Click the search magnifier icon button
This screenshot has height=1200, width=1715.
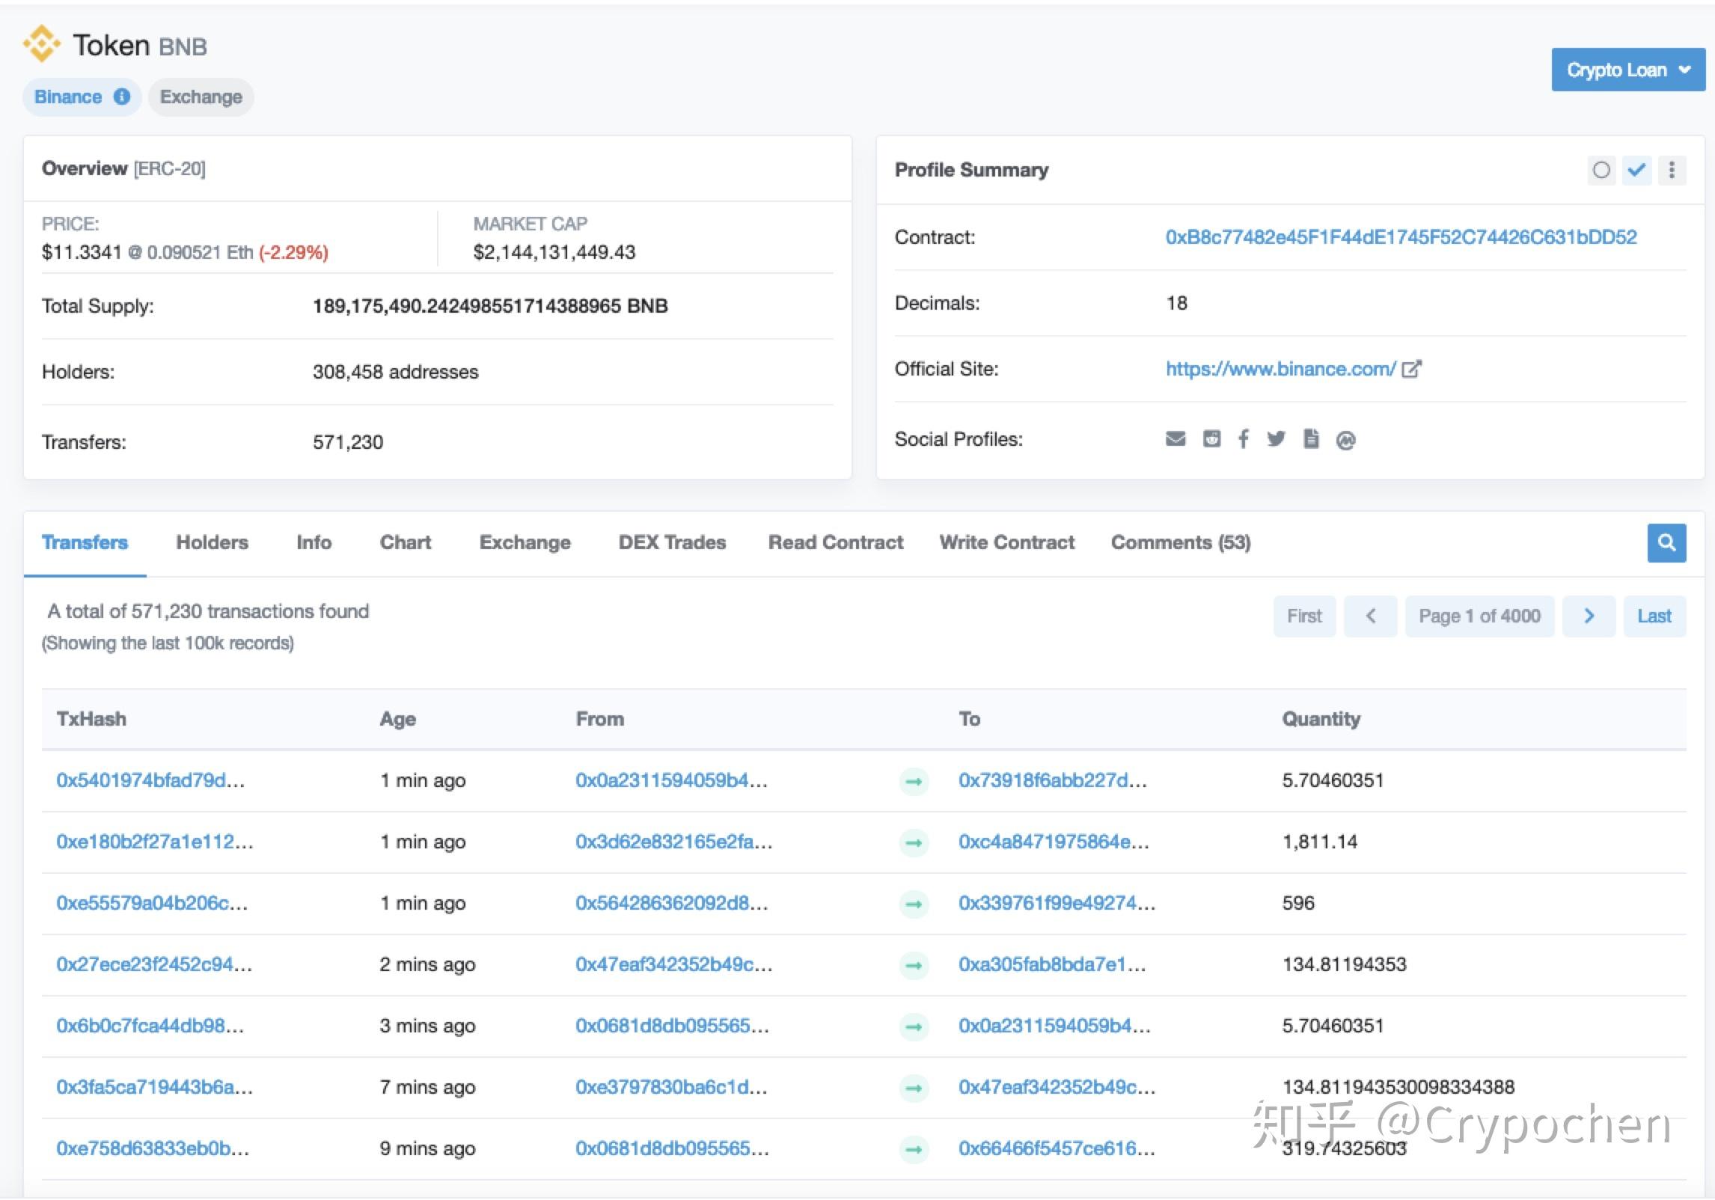coord(1666,542)
